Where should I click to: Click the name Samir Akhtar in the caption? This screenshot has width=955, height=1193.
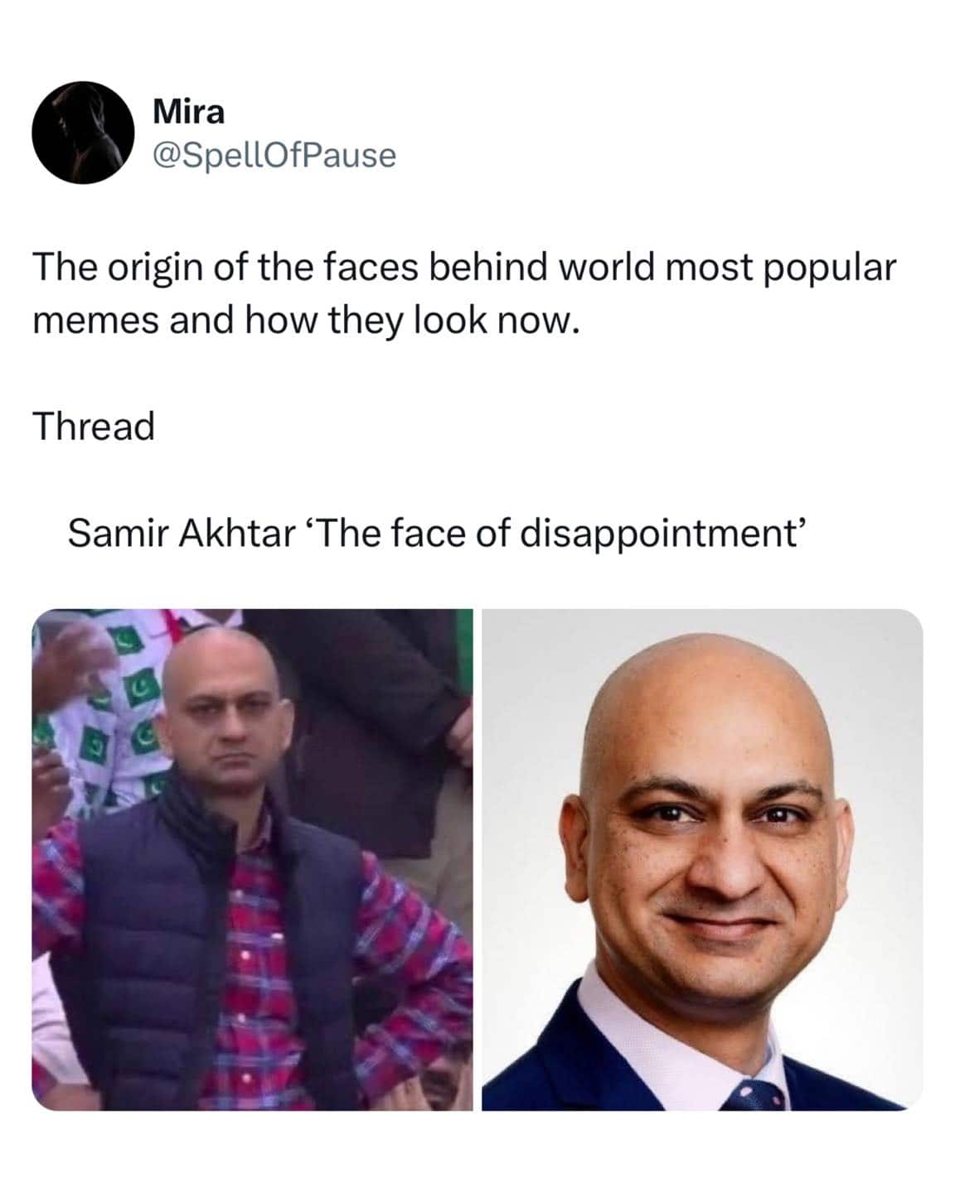(x=181, y=533)
